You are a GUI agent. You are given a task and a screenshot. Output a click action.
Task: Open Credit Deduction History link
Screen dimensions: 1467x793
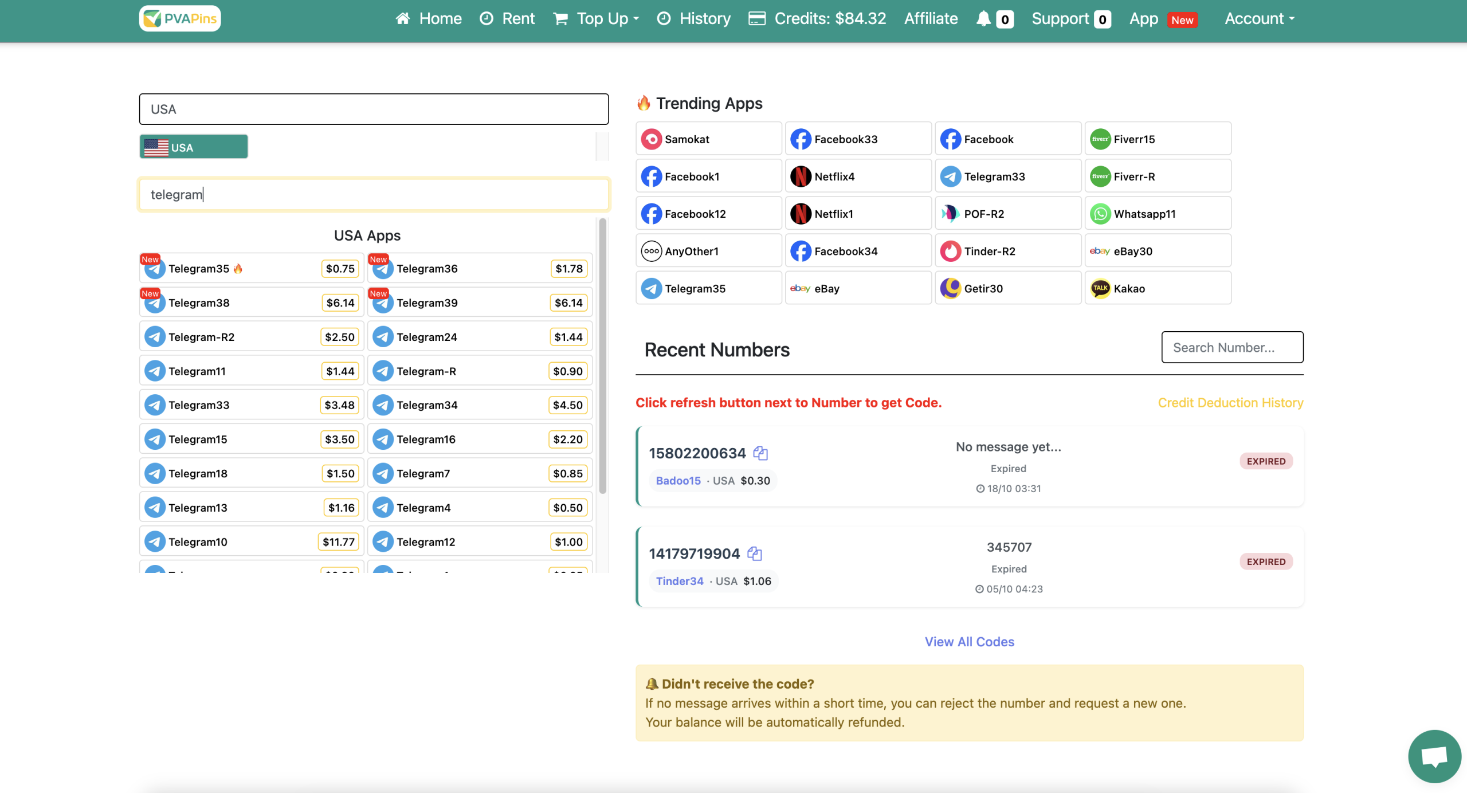coord(1230,403)
